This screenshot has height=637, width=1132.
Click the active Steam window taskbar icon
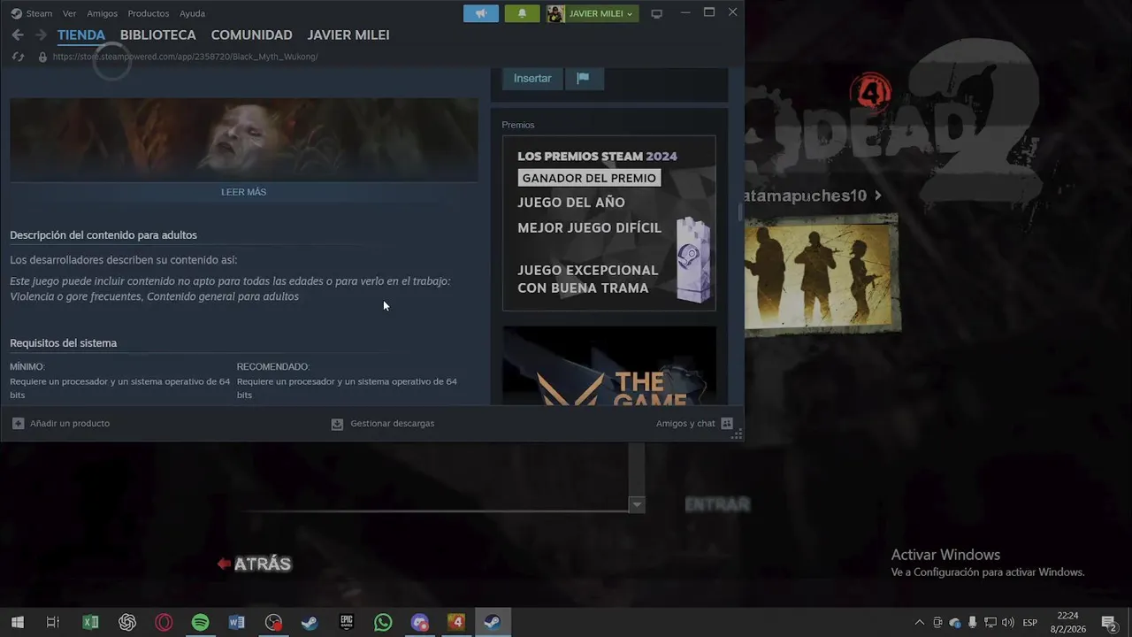click(493, 623)
